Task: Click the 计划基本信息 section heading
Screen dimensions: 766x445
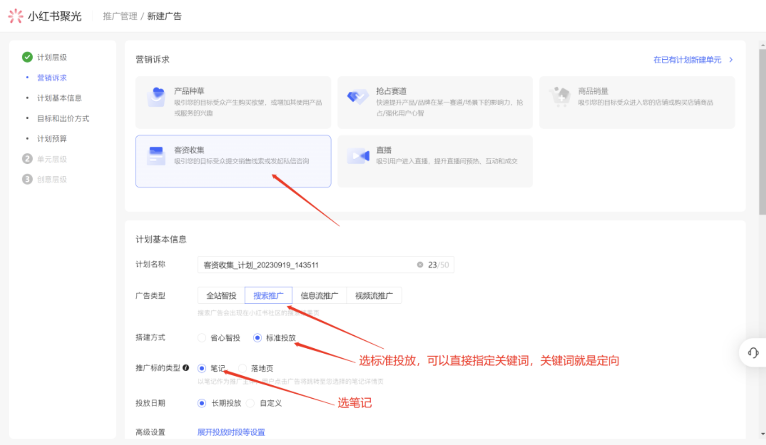Action: [161, 239]
